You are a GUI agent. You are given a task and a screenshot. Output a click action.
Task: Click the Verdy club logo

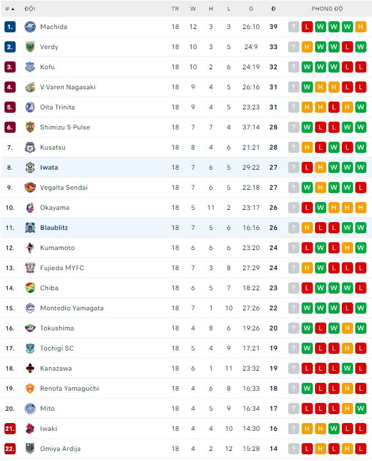pos(30,47)
